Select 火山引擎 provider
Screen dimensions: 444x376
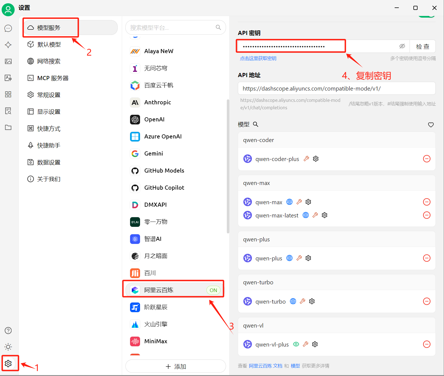[x=176, y=324]
